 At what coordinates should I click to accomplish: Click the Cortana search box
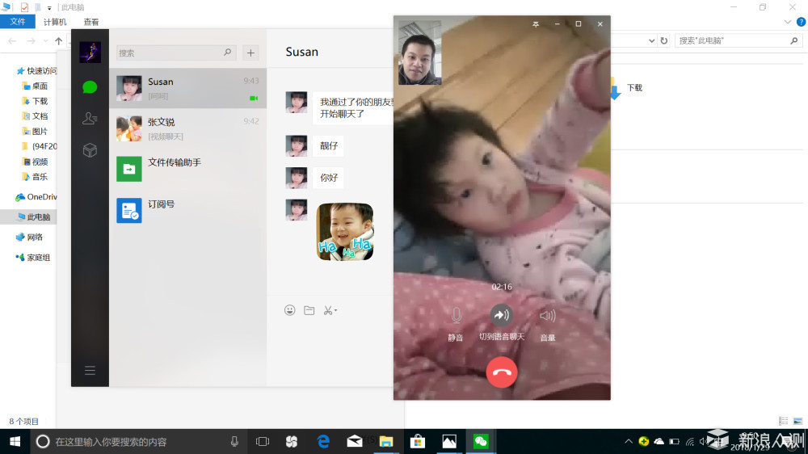(x=139, y=442)
